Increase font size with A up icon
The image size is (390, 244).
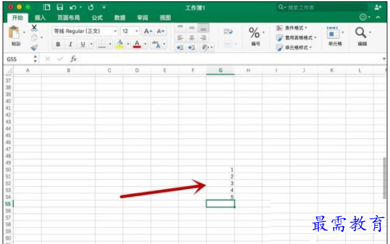tap(148, 31)
